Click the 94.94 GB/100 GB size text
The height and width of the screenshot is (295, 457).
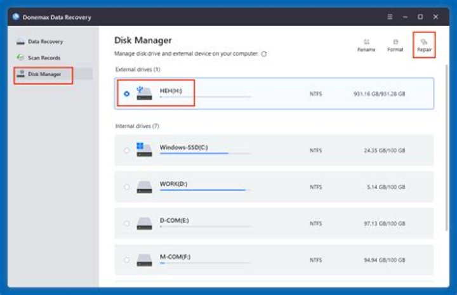385,259
